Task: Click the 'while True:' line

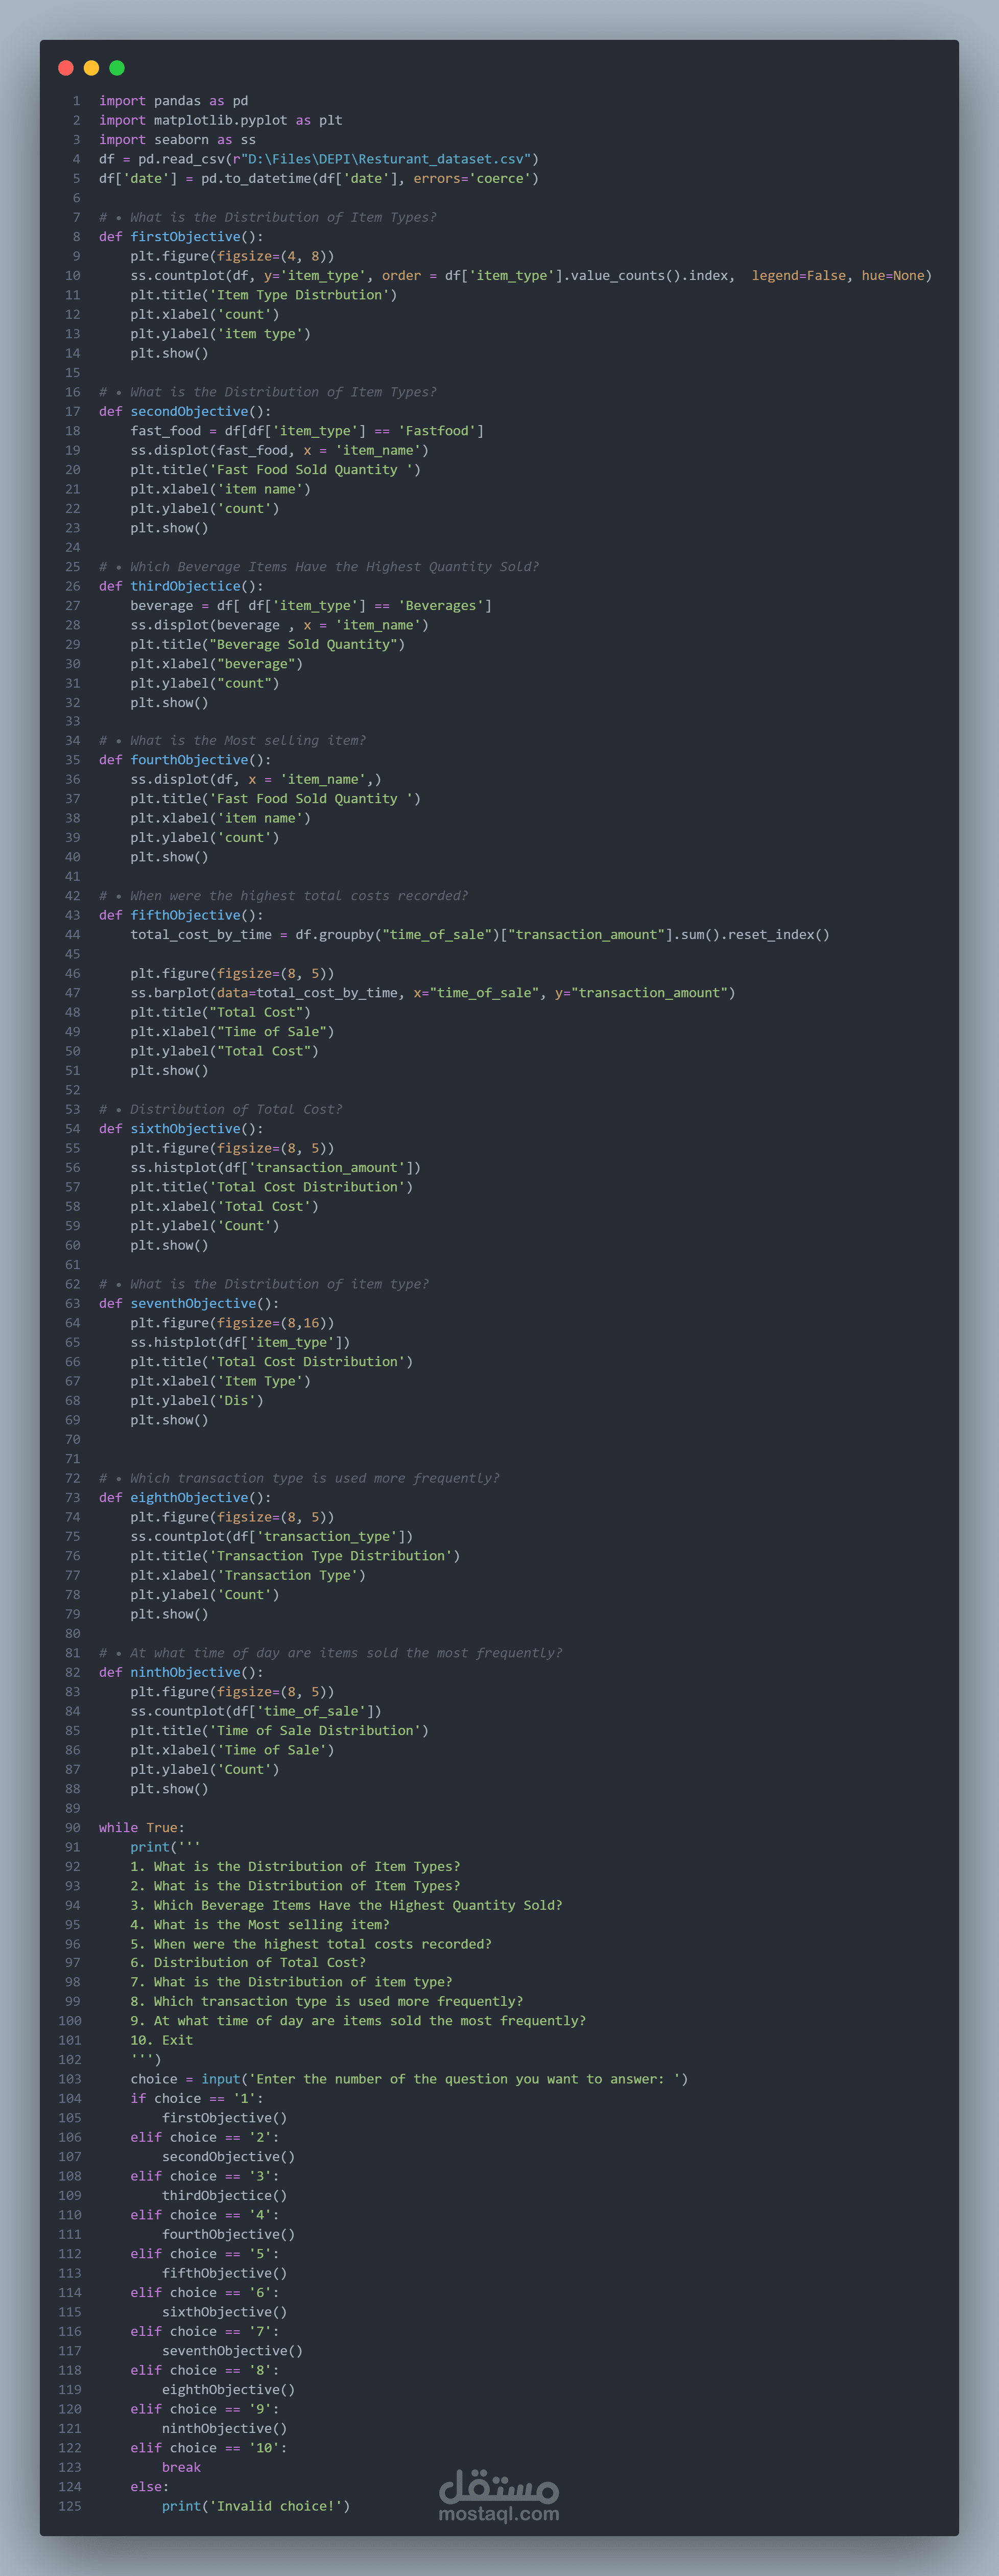Action: pyautogui.click(x=142, y=1828)
